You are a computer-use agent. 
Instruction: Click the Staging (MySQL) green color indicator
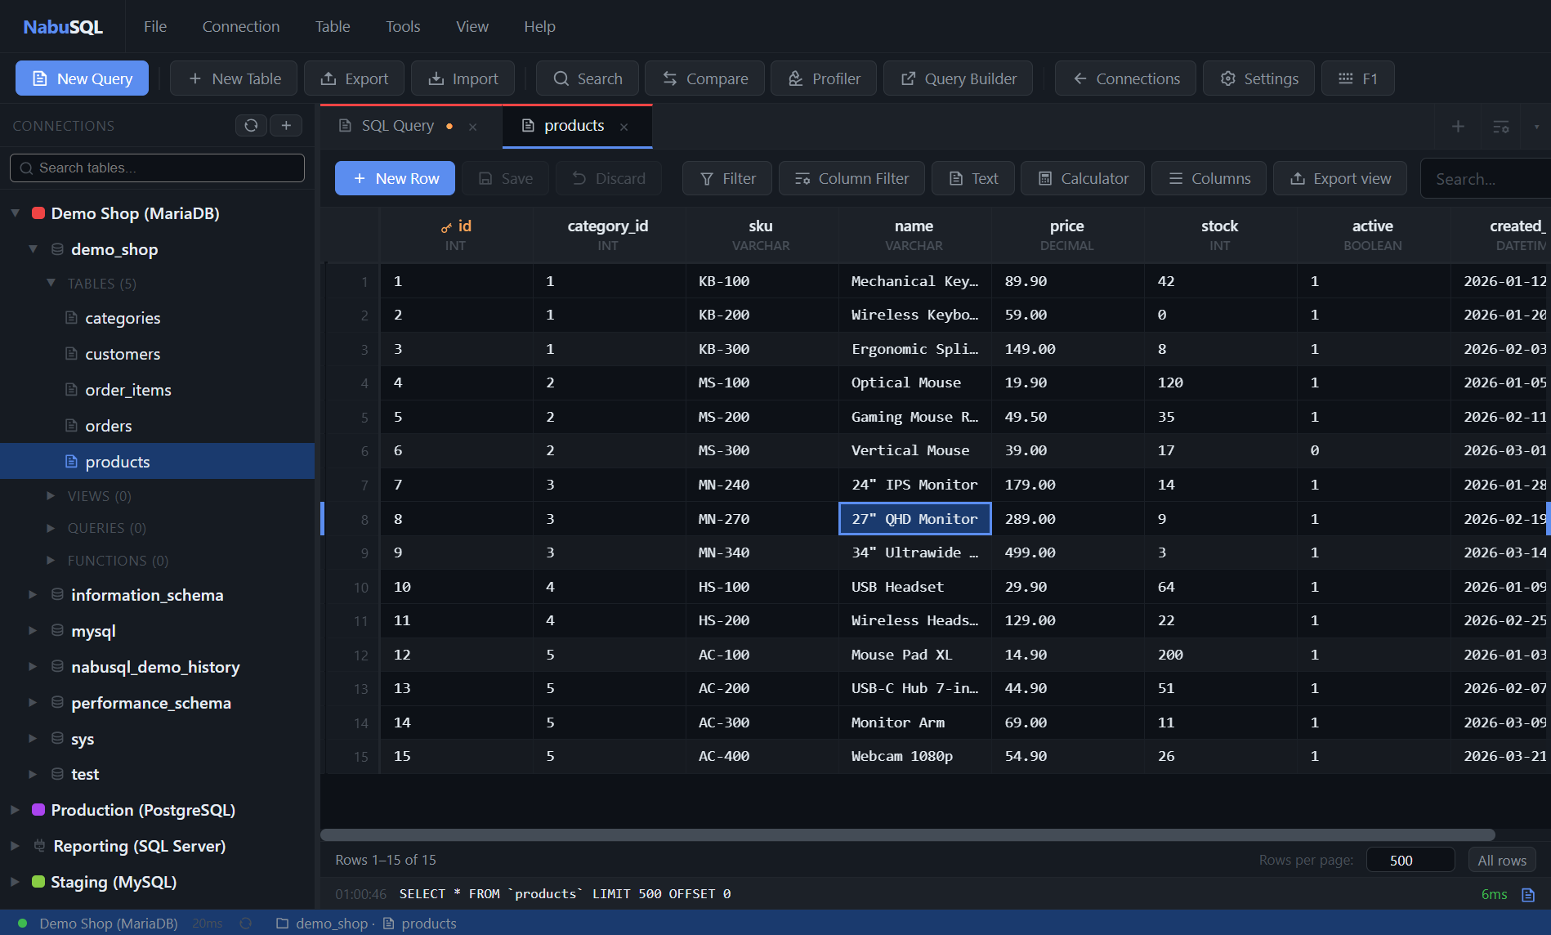coord(38,882)
